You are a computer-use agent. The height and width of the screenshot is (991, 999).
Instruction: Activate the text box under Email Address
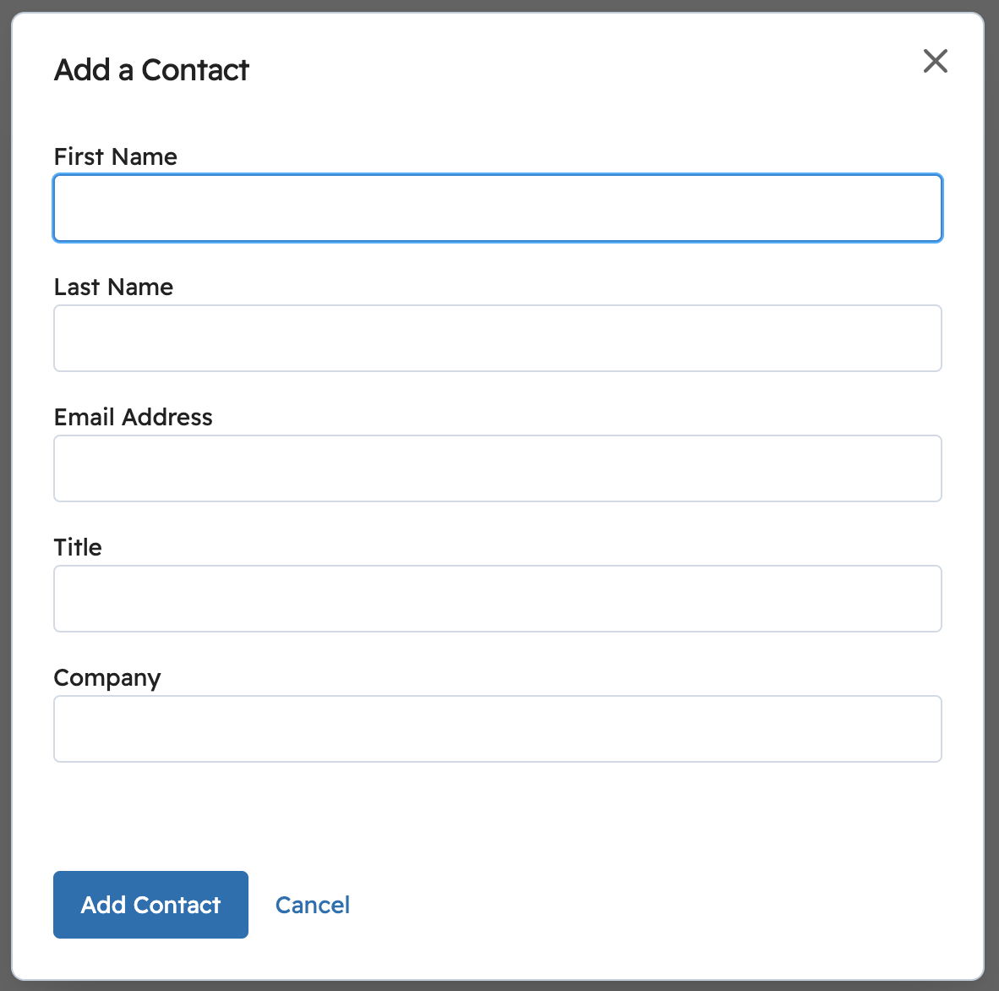pos(497,468)
